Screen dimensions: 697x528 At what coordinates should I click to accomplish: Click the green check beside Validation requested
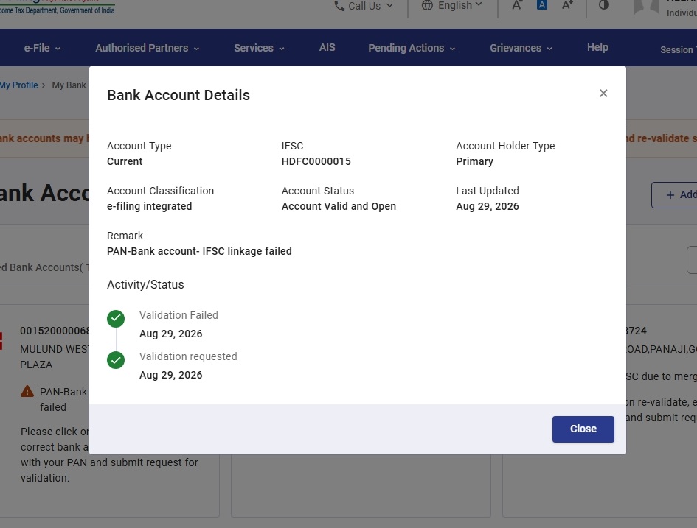[116, 360]
